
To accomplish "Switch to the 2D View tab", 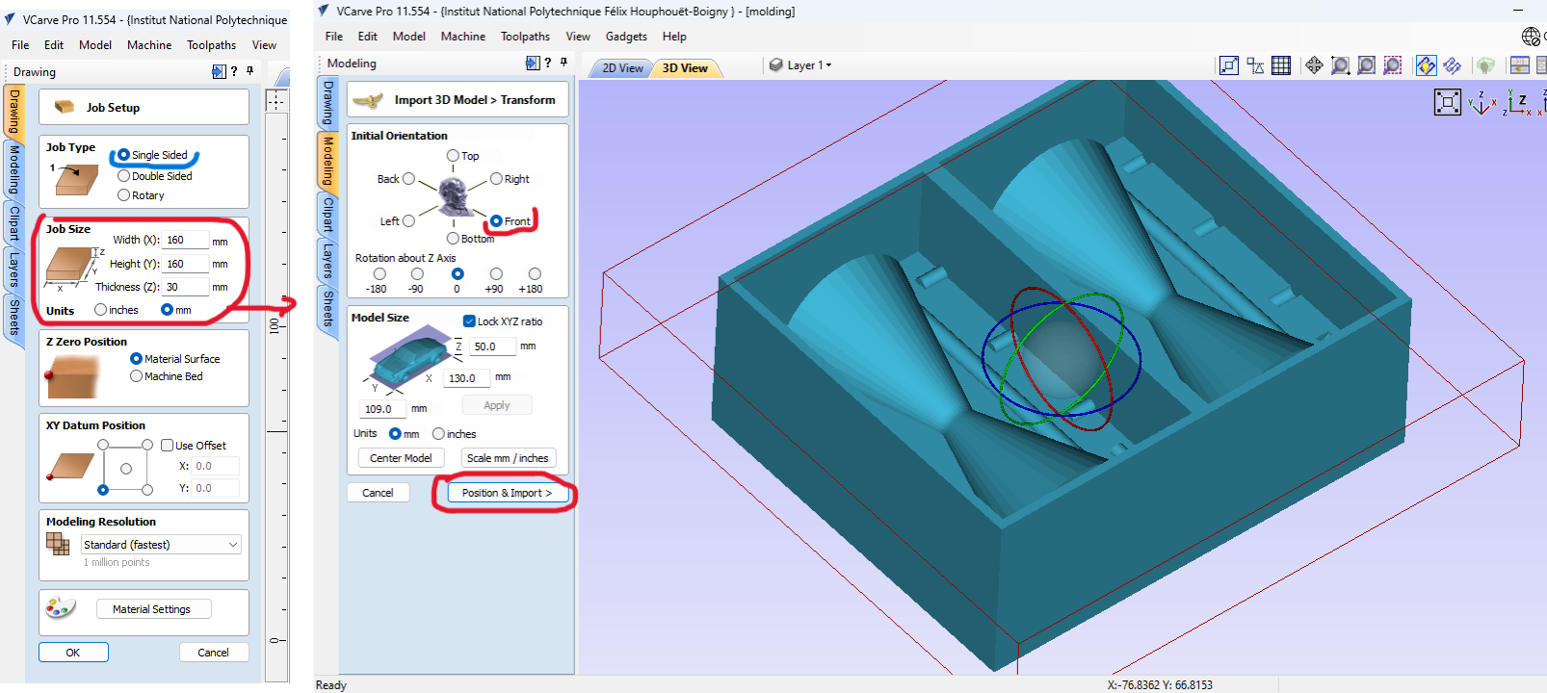I will (622, 68).
